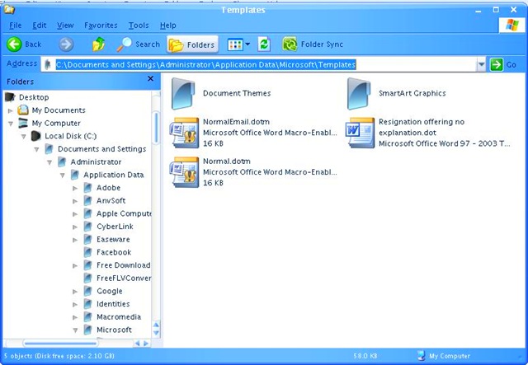Go up one folder level icon

(99, 44)
